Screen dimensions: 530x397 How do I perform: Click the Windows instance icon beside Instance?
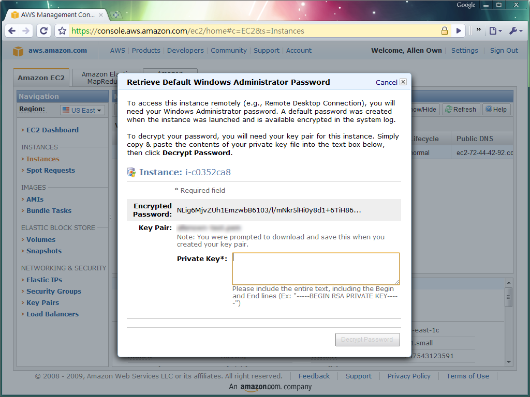131,172
